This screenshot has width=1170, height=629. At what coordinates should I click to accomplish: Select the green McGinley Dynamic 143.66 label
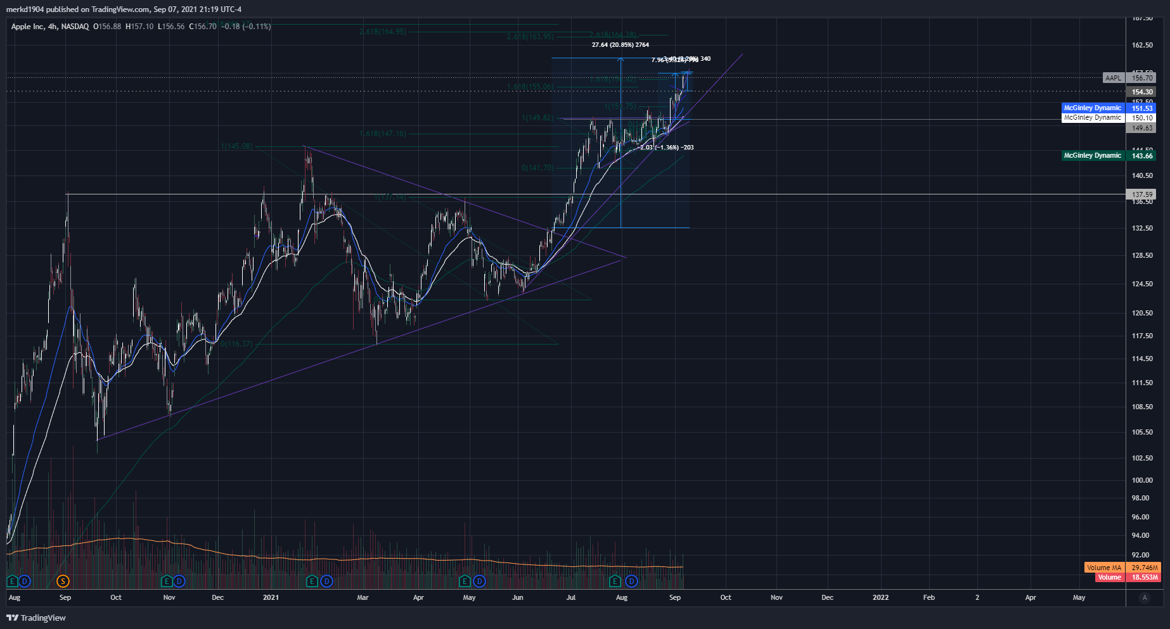1109,156
